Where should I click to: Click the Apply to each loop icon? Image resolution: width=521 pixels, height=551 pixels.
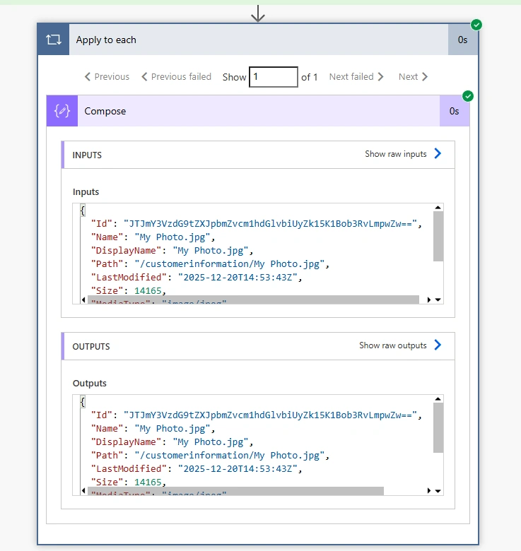(x=54, y=40)
